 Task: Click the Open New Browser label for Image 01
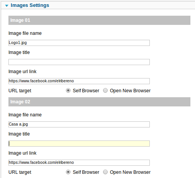coord(130,91)
